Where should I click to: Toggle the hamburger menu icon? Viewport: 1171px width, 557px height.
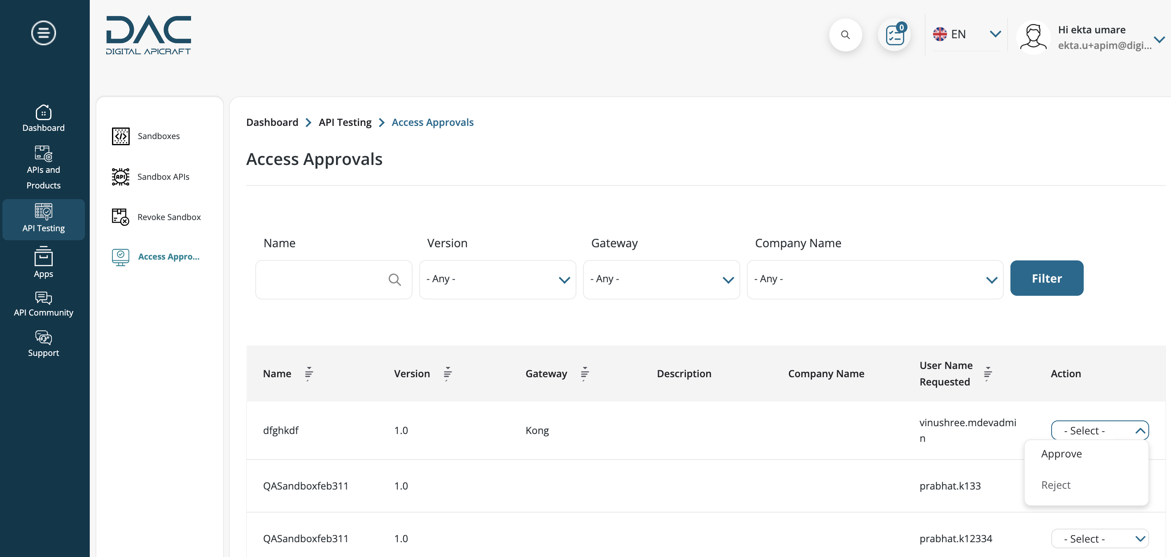[x=42, y=33]
